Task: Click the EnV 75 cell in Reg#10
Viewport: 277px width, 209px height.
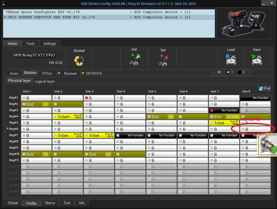Action: 115,154
